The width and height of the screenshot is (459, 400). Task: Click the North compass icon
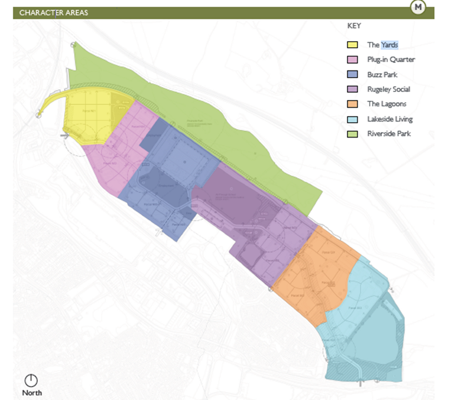[x=31, y=381]
